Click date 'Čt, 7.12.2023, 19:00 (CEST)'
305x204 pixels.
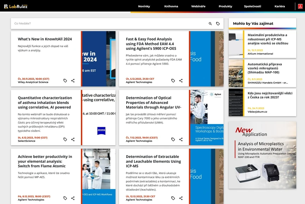[142, 137]
